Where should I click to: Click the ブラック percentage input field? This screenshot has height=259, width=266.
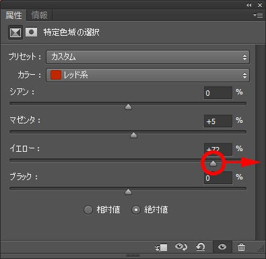pyautogui.click(x=218, y=178)
